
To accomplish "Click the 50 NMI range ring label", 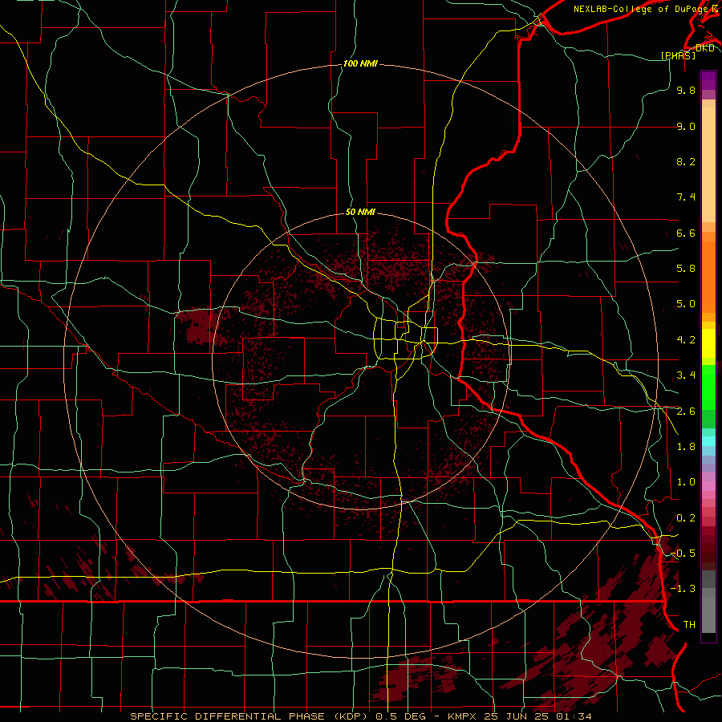I will pyautogui.click(x=360, y=213).
